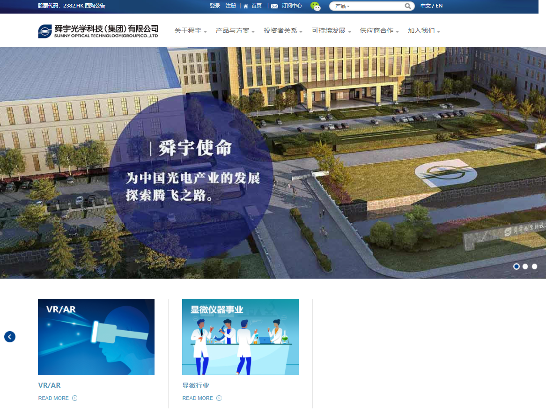Screen dimensions: 546x414
Task: Select the second carousel indicator dot
Action: coord(525,266)
